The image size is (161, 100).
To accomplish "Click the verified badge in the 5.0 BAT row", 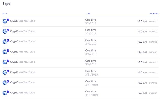I will click(8, 92).
